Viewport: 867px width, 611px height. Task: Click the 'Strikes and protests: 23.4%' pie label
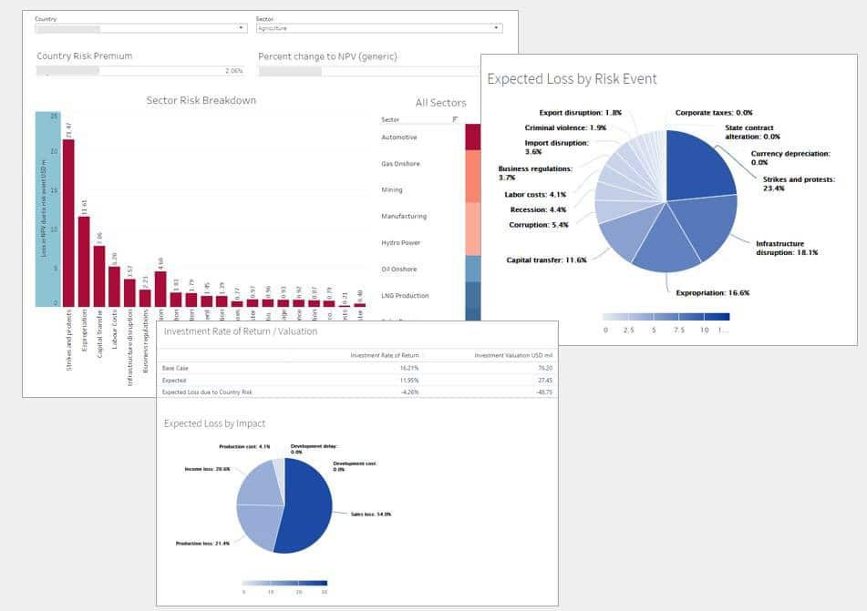[799, 184]
